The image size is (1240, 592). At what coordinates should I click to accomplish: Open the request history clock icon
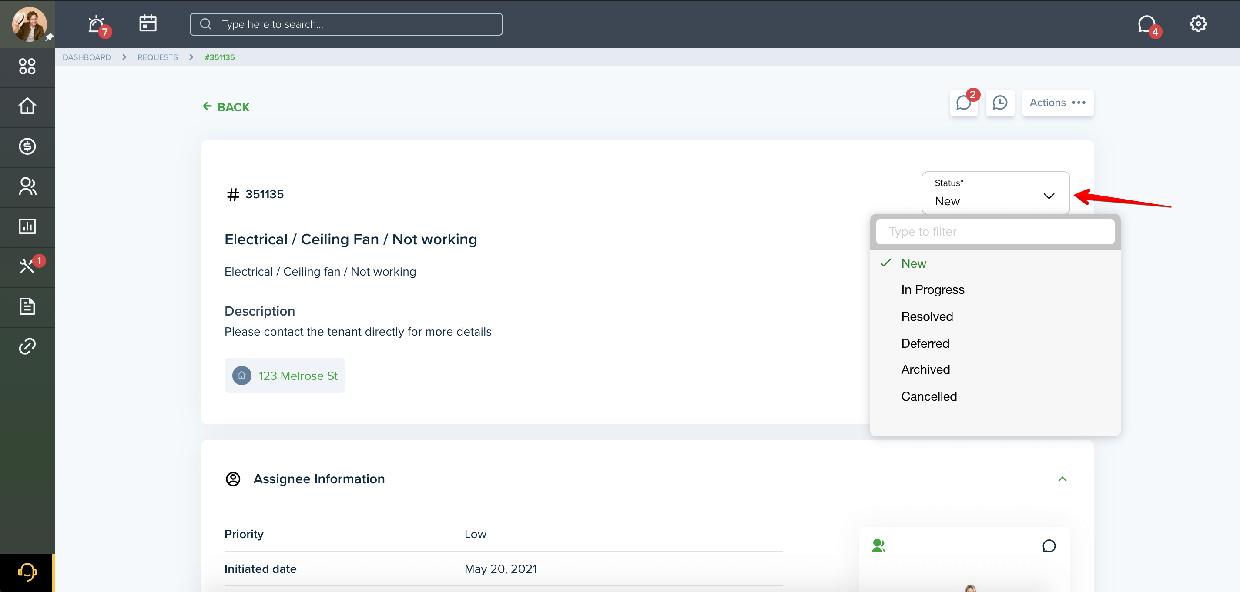[x=1000, y=103]
